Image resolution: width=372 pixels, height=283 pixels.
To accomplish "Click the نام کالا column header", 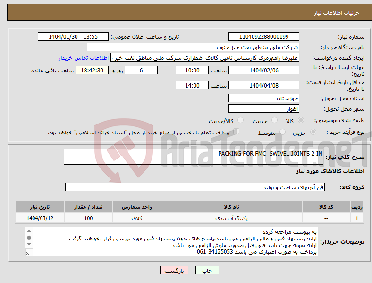I will coord(231,207).
